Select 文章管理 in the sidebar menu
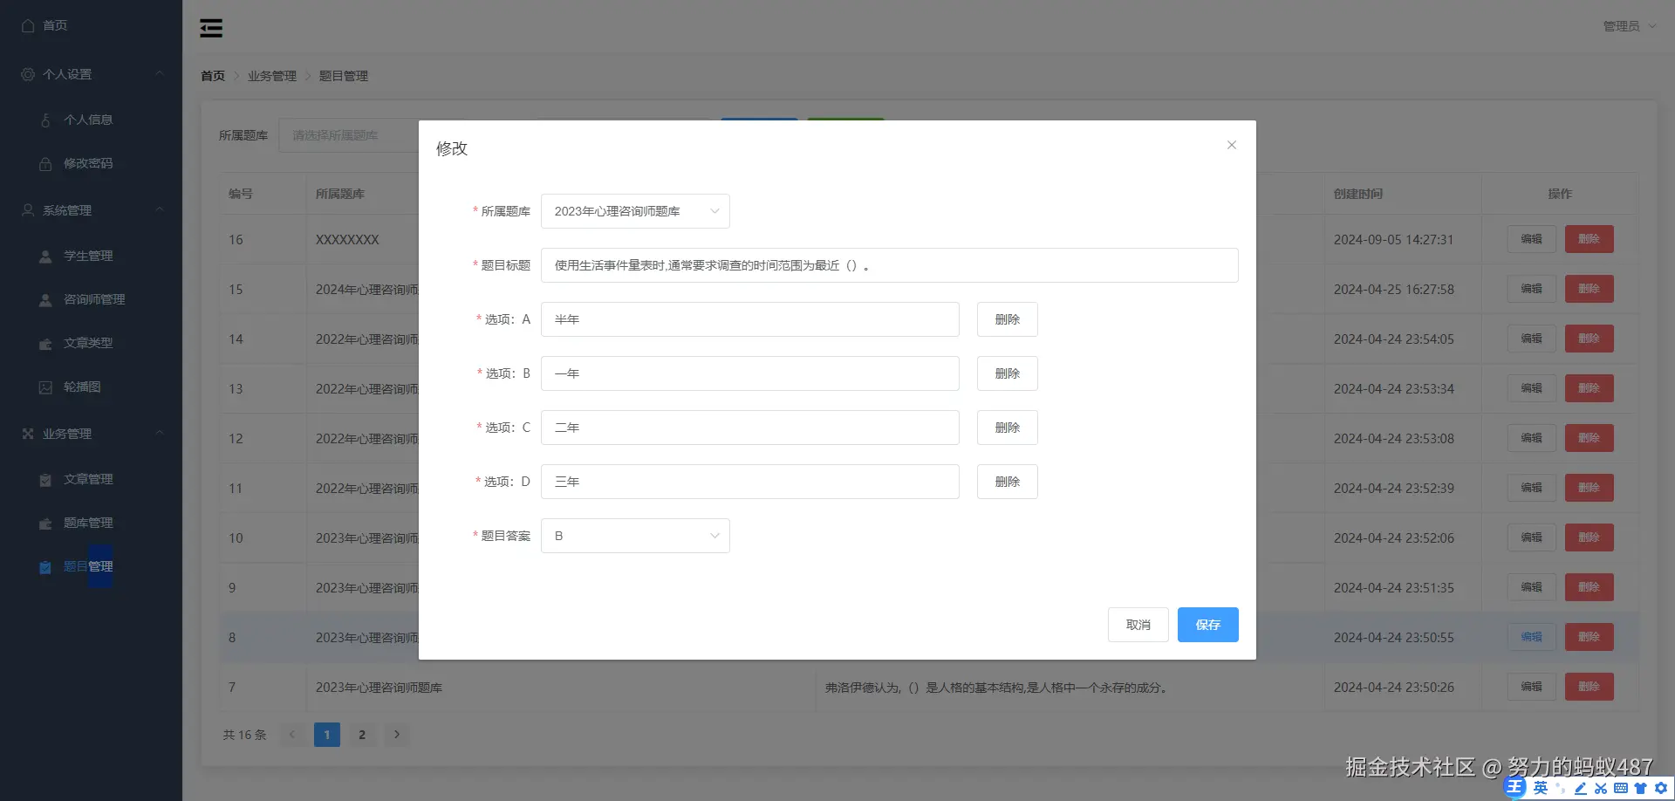 [x=87, y=479]
